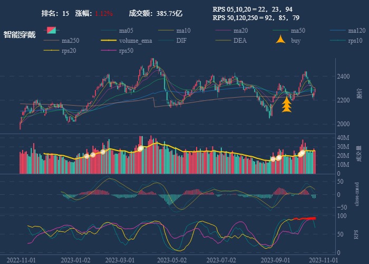
Task: Click the rps50 magenta legend line marker
Action: [110, 51]
